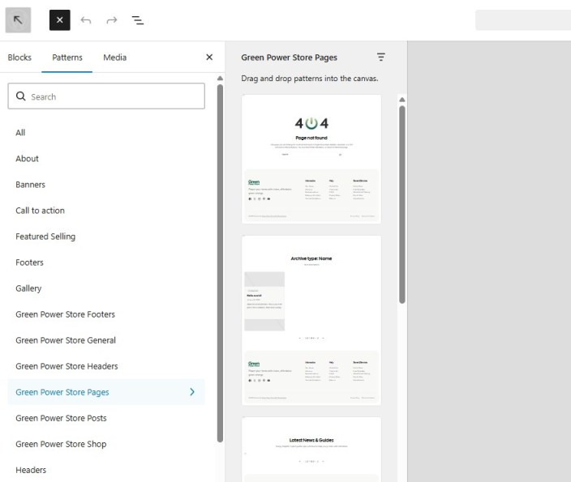Screen dimensions: 571x482
Task: Click the pattern preview scrollbar up arrow
Action: (x=401, y=100)
